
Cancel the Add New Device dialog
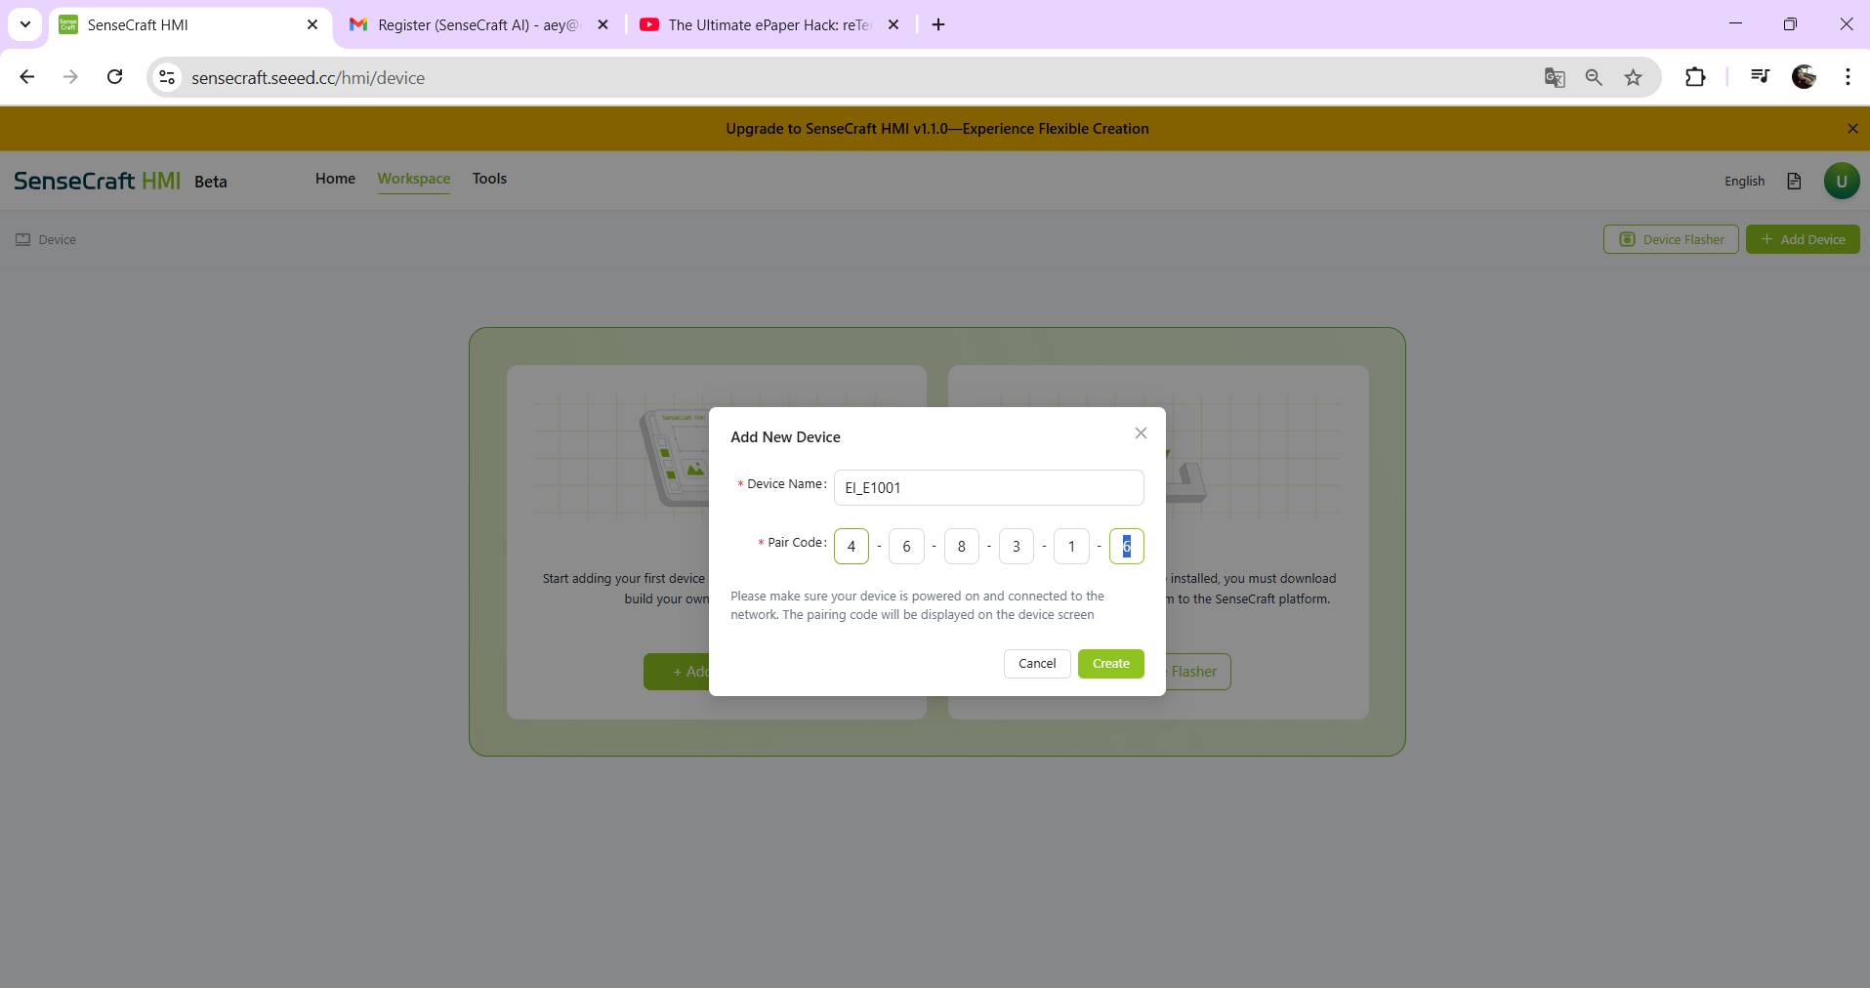(x=1036, y=664)
